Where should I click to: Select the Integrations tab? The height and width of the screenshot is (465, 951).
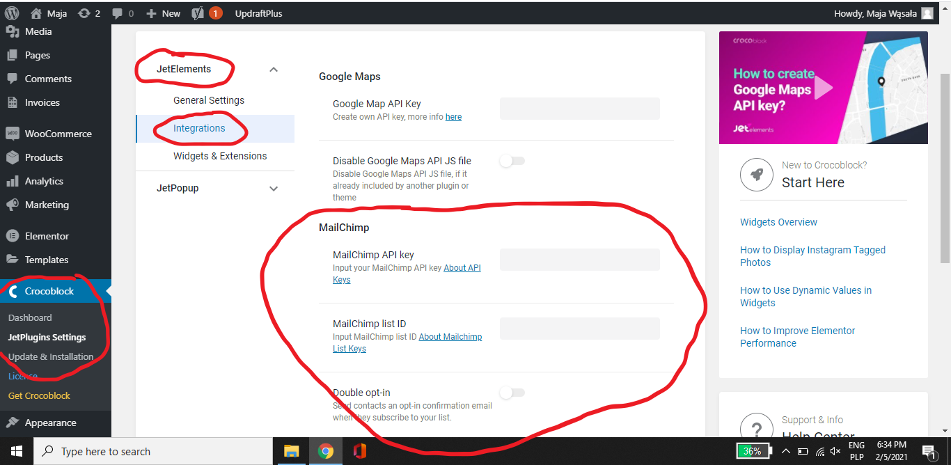point(215,128)
